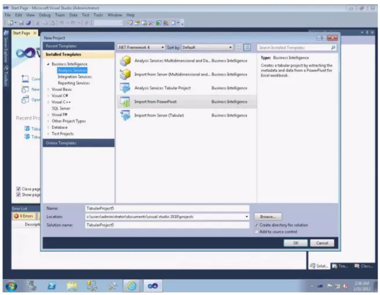The image size is (380, 295).
Task: Open the Tools menu
Action: [98, 15]
